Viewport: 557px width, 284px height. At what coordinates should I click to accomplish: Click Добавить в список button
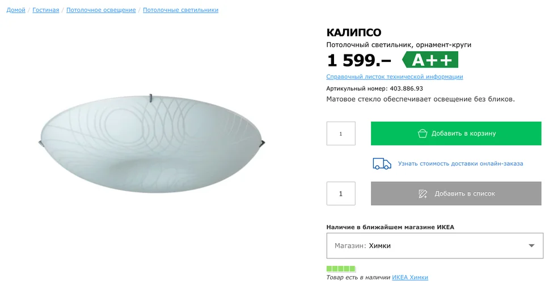click(456, 194)
